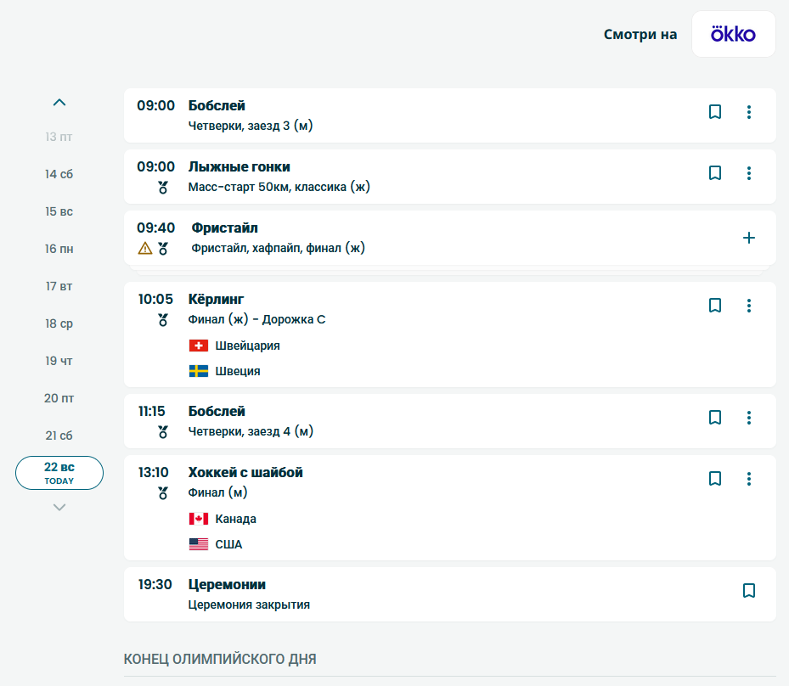Save the 11:15 Бобслей event bookmark

coord(715,418)
